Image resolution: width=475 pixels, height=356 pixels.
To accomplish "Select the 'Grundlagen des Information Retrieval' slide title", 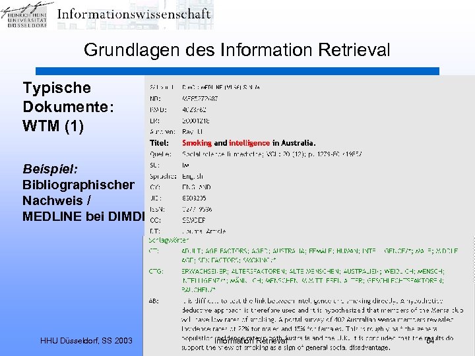I will (x=237, y=50).
